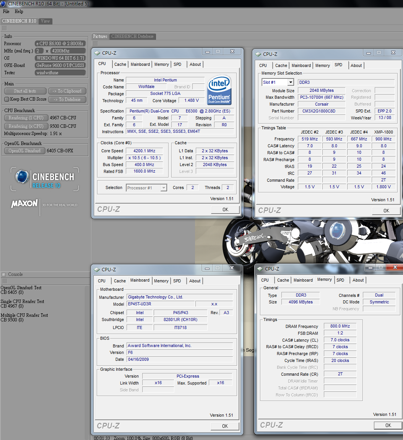
Task: Click OK in the CPU tab CPU-Z window
Action: tap(226, 210)
